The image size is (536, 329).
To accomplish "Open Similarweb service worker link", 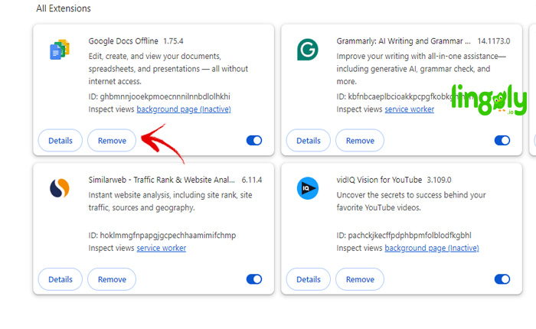I will (x=162, y=248).
